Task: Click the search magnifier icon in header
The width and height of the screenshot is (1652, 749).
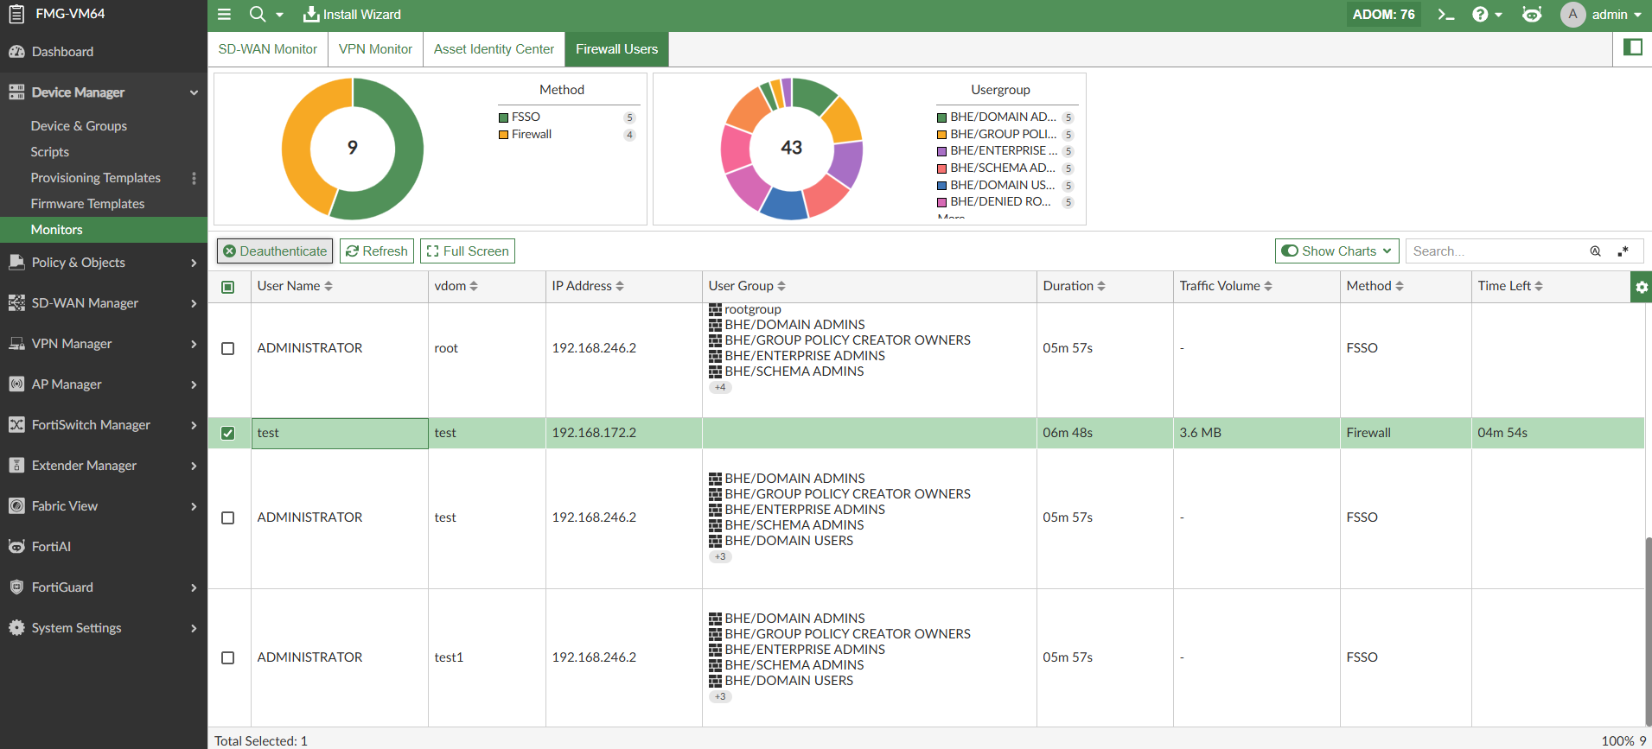Action: click(x=258, y=15)
